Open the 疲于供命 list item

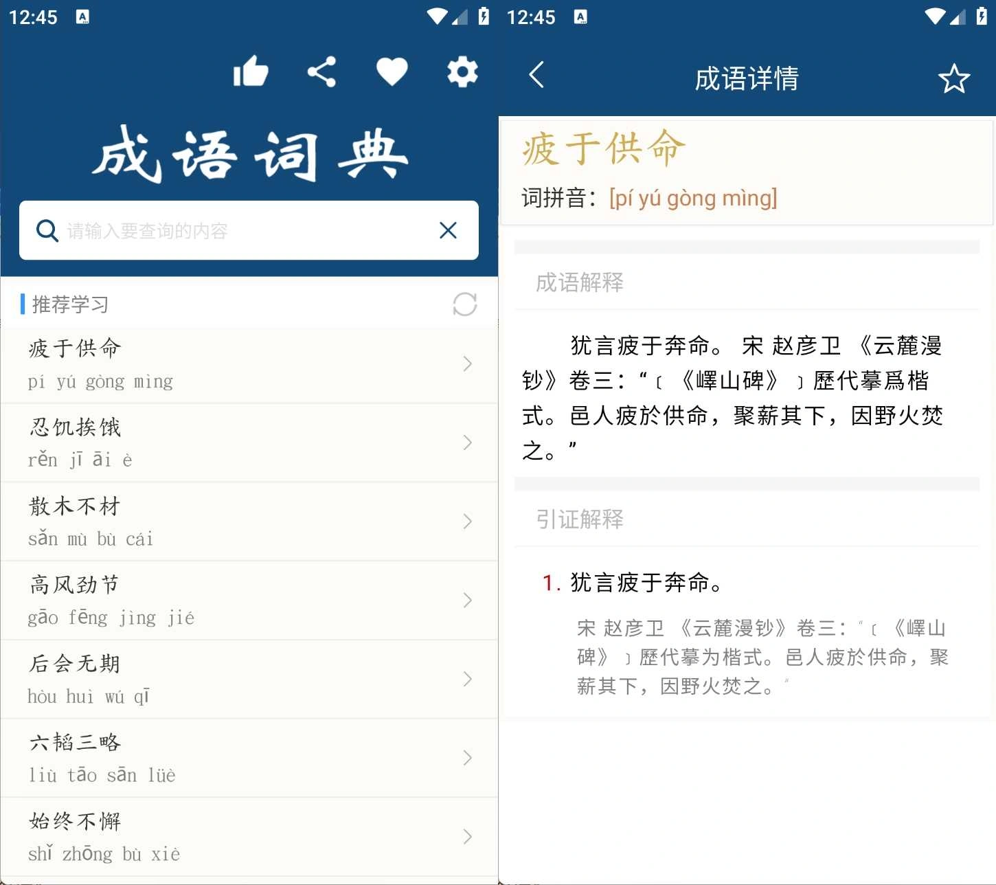[x=249, y=365]
